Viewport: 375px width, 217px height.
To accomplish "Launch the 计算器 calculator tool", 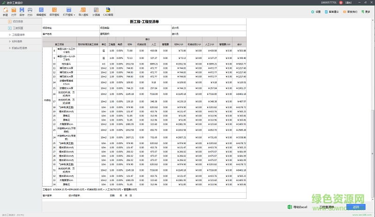I will pyautogui.click(x=96, y=11).
